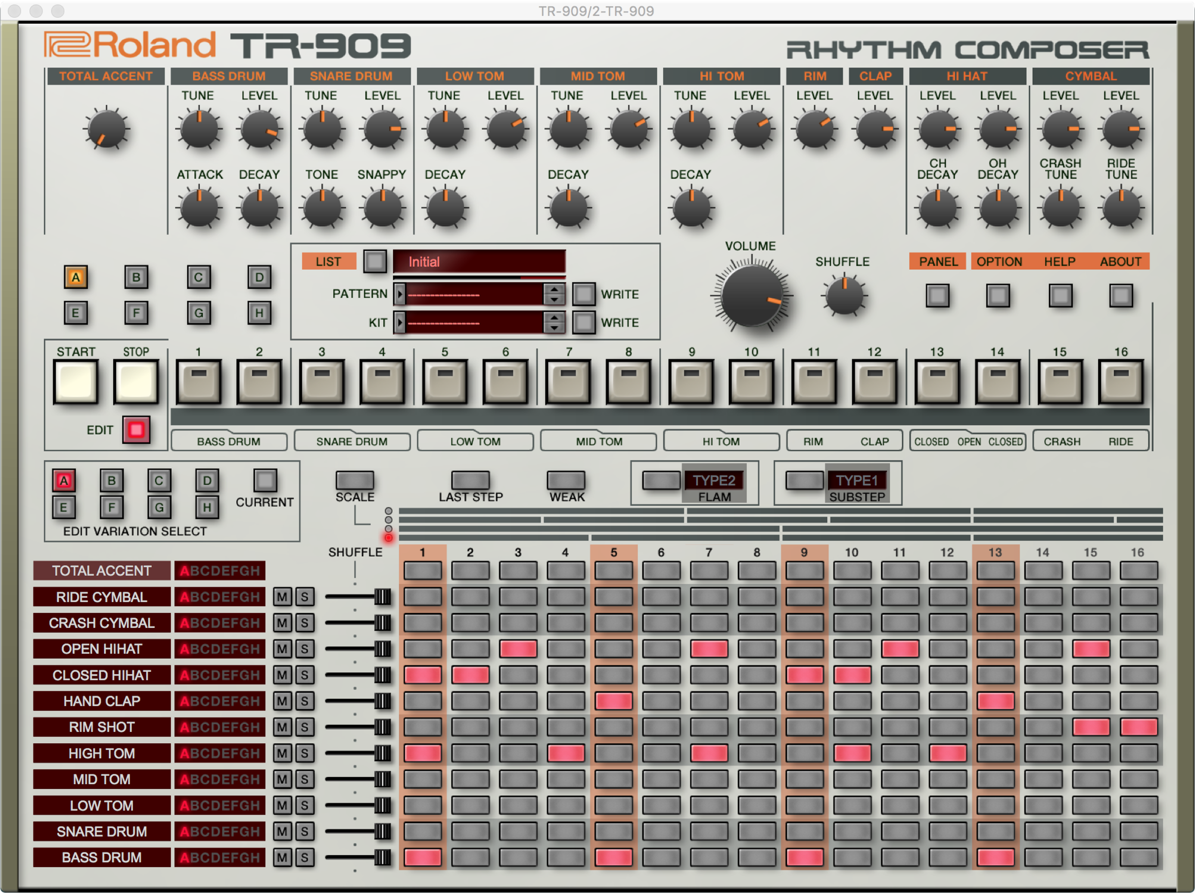Click the Crash Cymbal shuffle slider handle
The width and height of the screenshot is (1195, 893).
[382, 623]
